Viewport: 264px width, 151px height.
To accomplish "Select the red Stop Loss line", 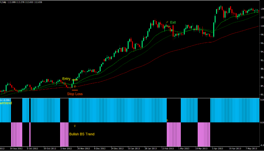I will pyautogui.click(x=75, y=90).
